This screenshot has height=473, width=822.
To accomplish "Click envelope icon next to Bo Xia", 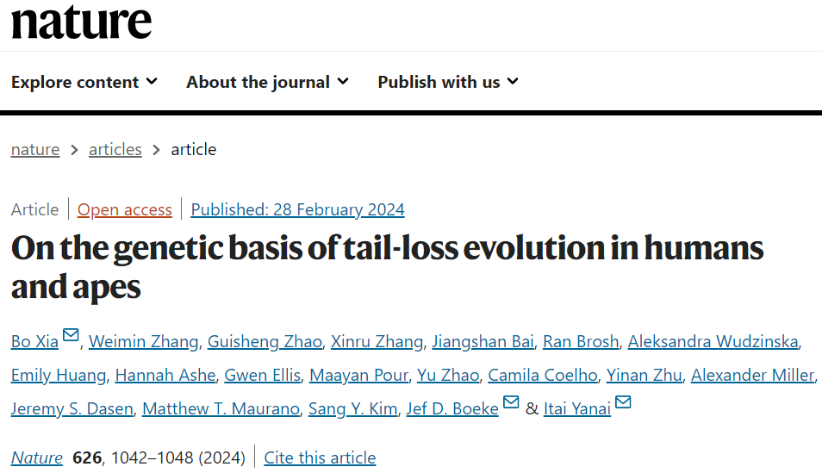I will click(71, 335).
